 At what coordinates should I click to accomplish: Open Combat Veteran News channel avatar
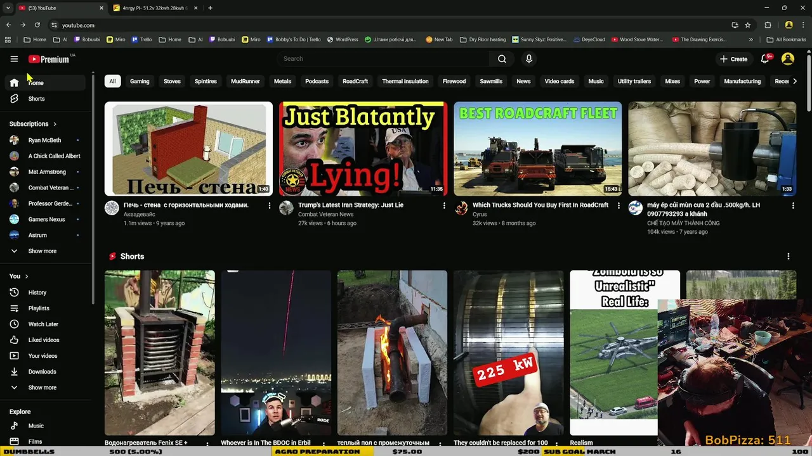[x=286, y=208]
